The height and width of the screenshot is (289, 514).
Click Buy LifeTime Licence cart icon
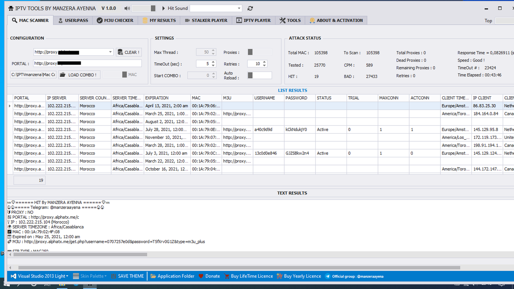coord(227,276)
